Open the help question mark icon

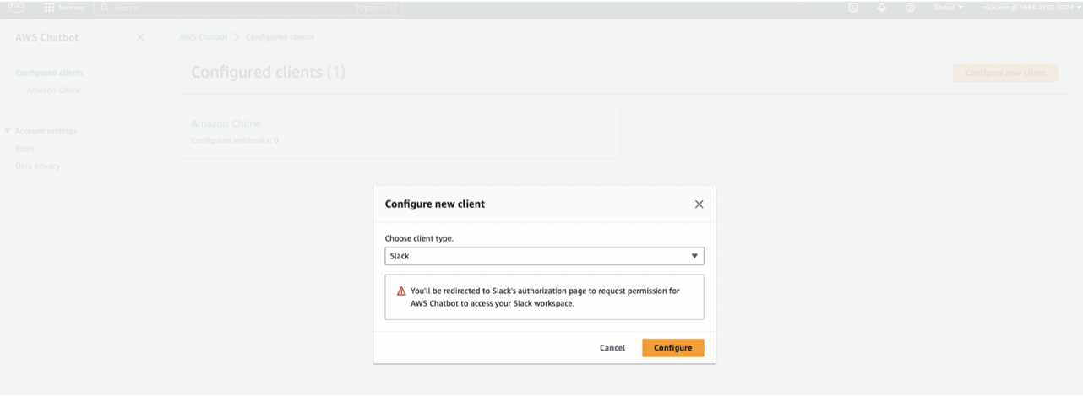click(x=910, y=7)
